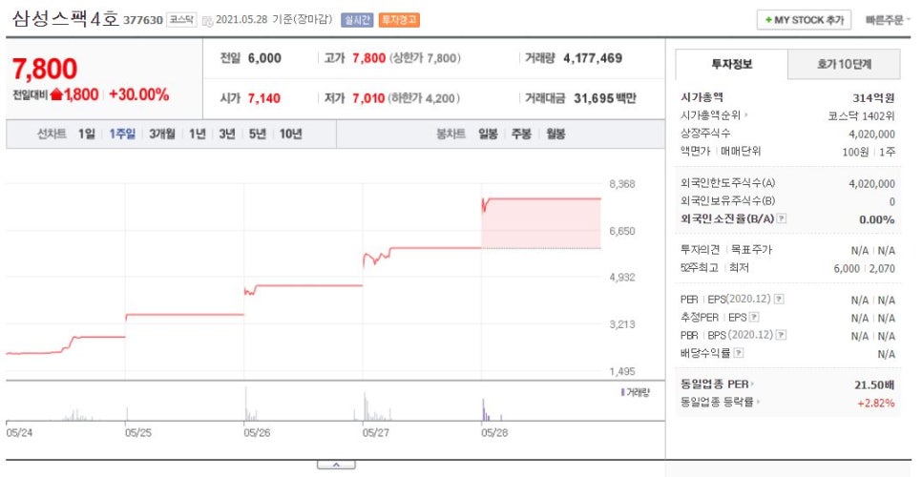
Task: Open the PBR BPS(2020.12) help icon
Action: coord(782,335)
